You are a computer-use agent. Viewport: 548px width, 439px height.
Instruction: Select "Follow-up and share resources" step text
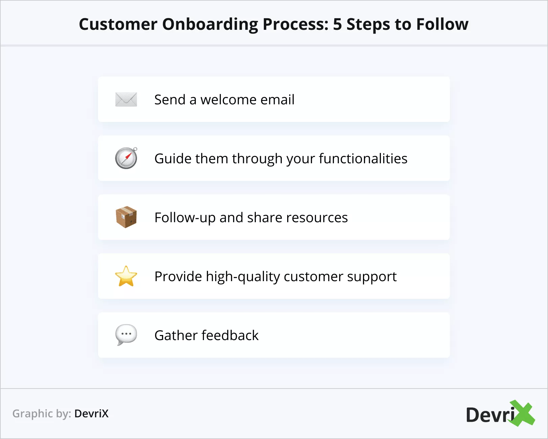pos(251,217)
